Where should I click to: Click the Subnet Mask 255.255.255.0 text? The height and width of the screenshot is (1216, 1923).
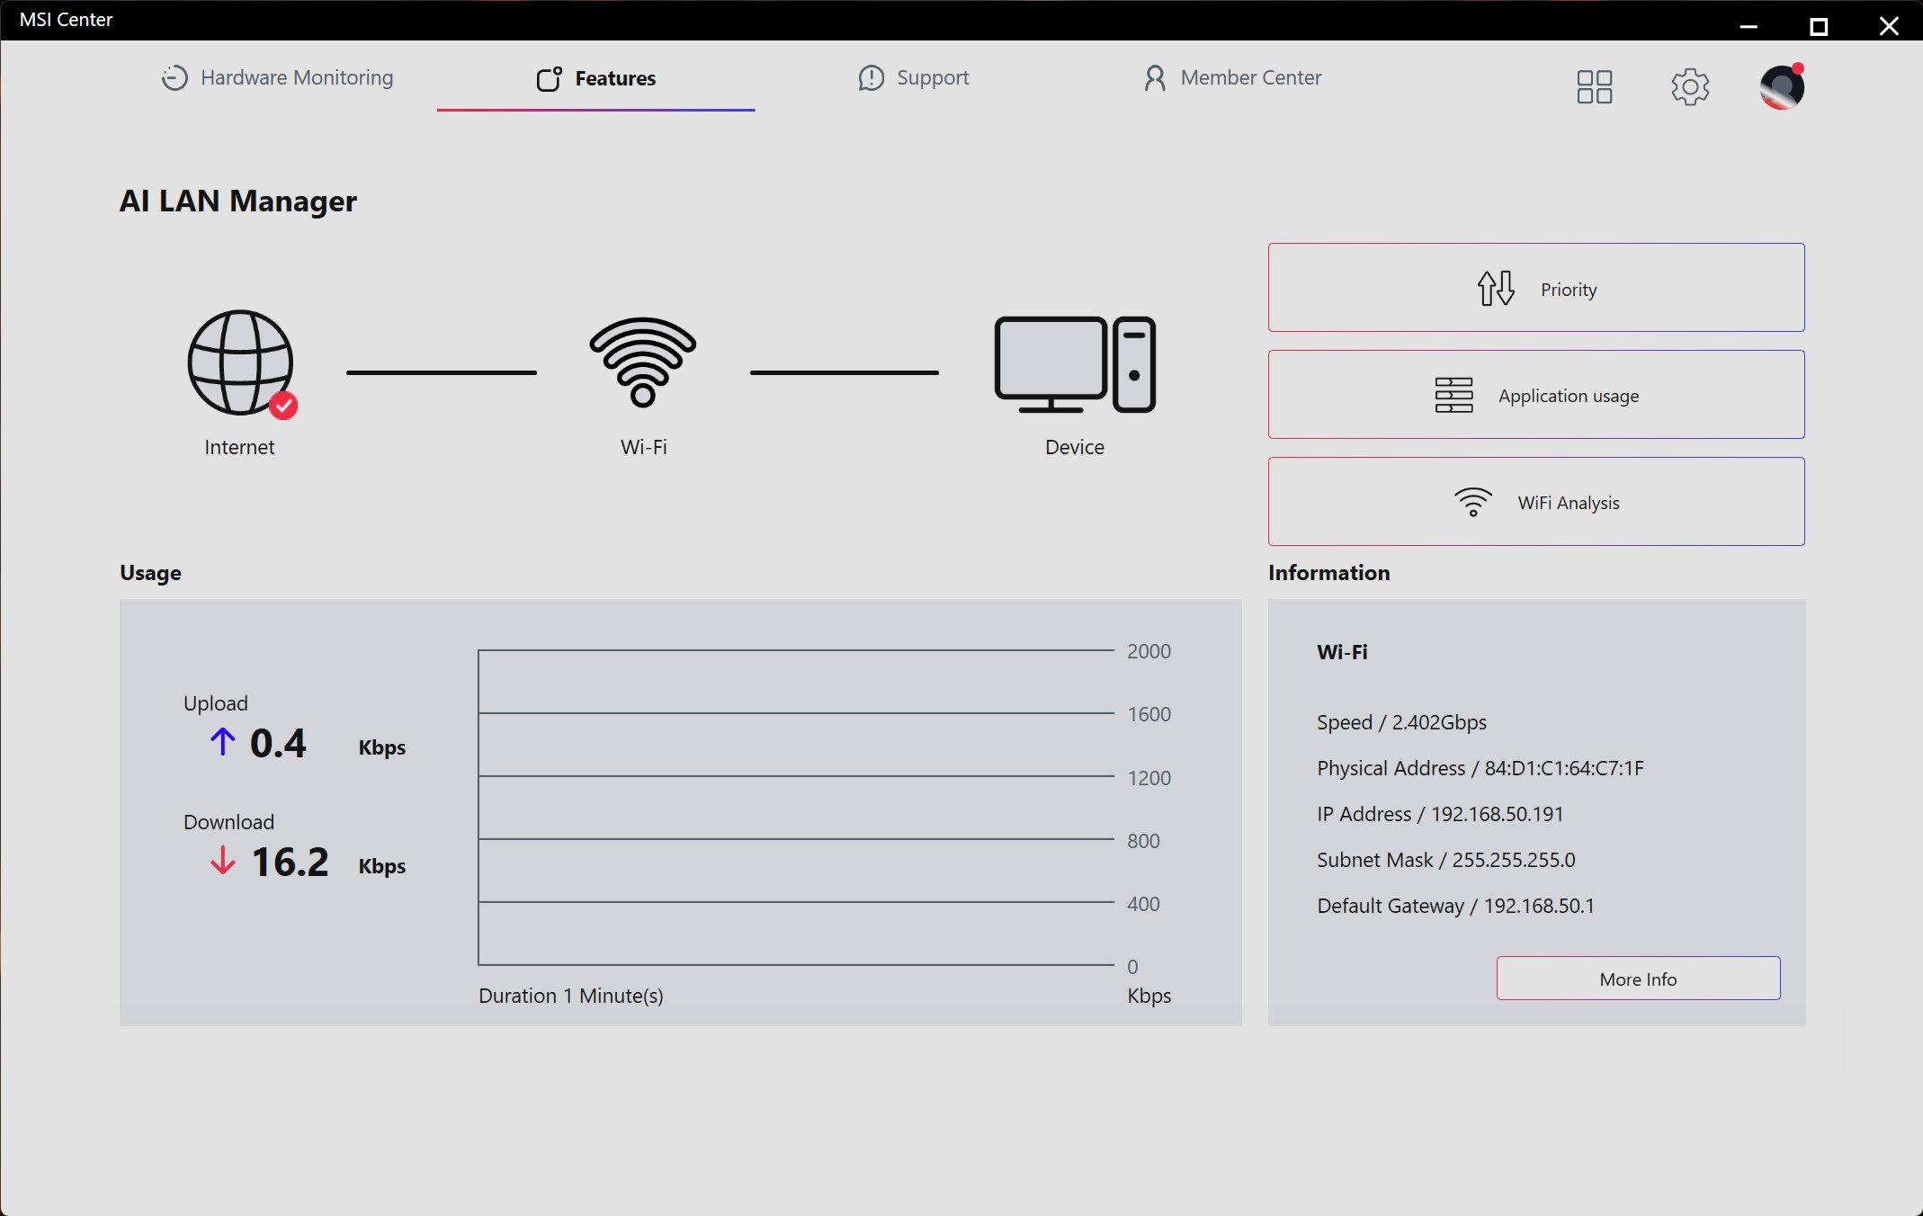pyautogui.click(x=1446, y=860)
